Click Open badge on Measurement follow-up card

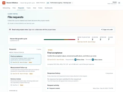tap(31, 74)
